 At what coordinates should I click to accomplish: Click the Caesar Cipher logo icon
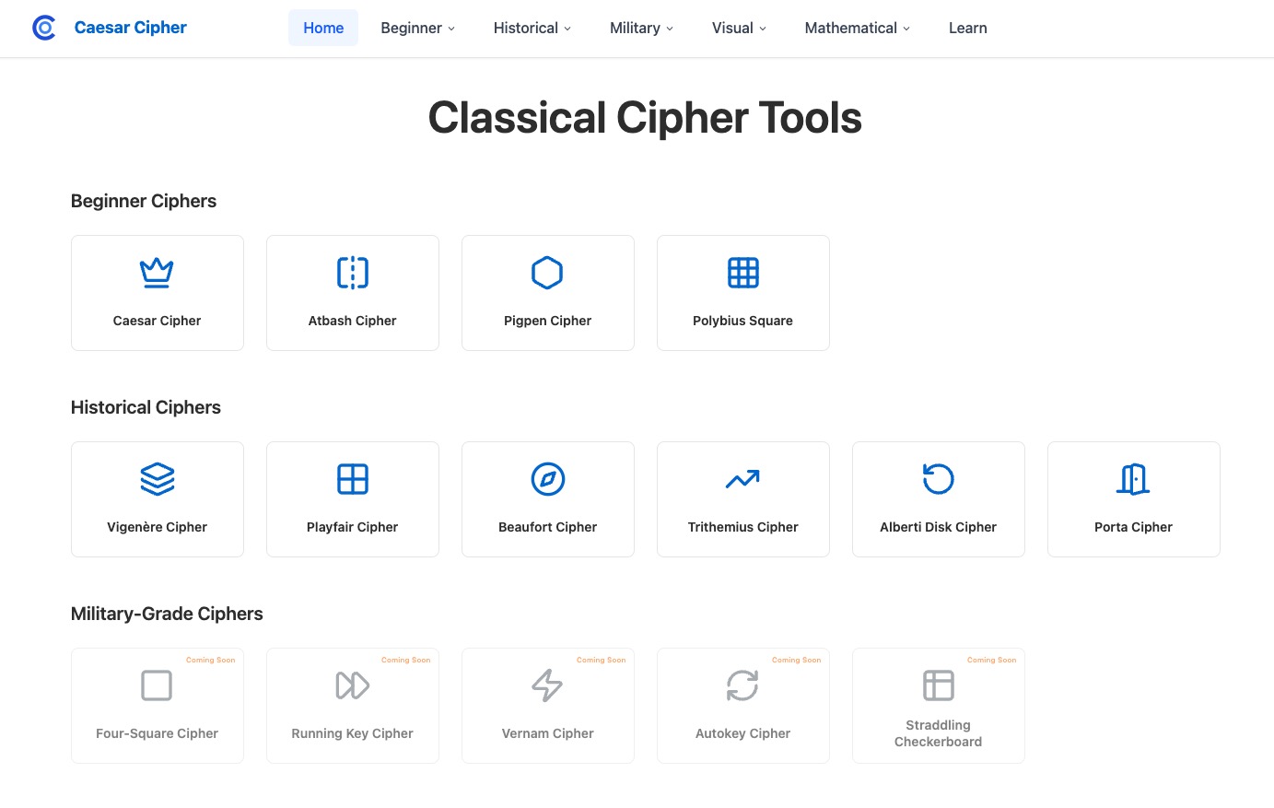[44, 28]
